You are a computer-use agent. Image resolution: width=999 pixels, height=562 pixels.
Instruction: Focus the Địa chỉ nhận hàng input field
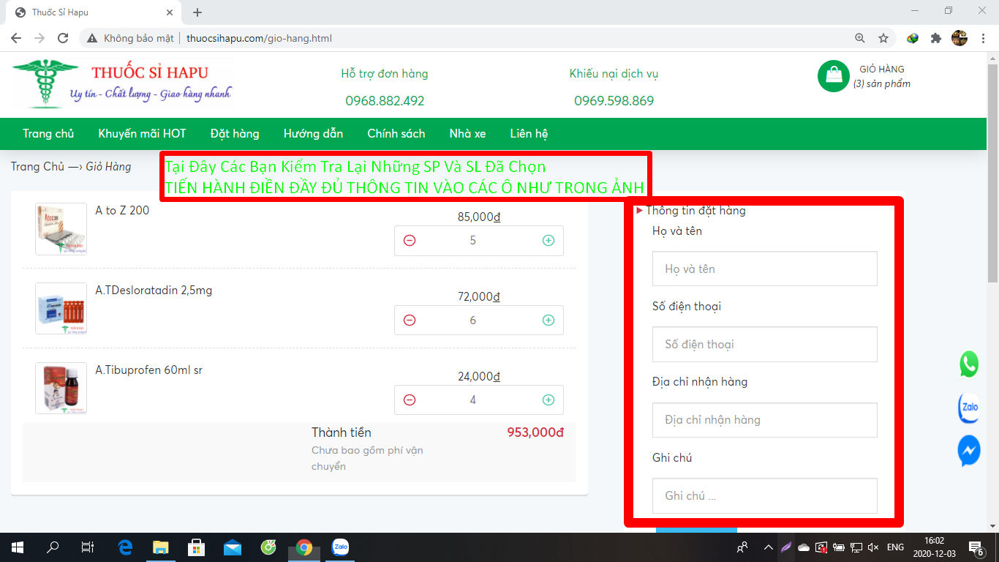[x=764, y=419]
